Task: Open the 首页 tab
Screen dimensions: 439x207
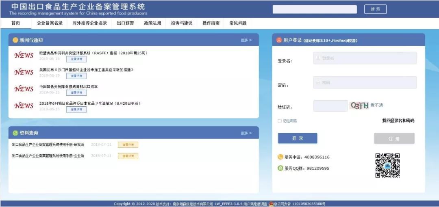Action: tap(16, 23)
